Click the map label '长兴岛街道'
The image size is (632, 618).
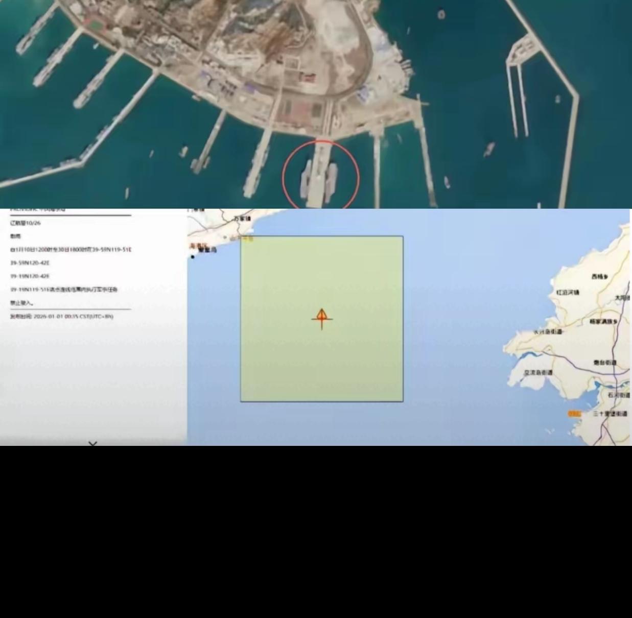pos(548,332)
